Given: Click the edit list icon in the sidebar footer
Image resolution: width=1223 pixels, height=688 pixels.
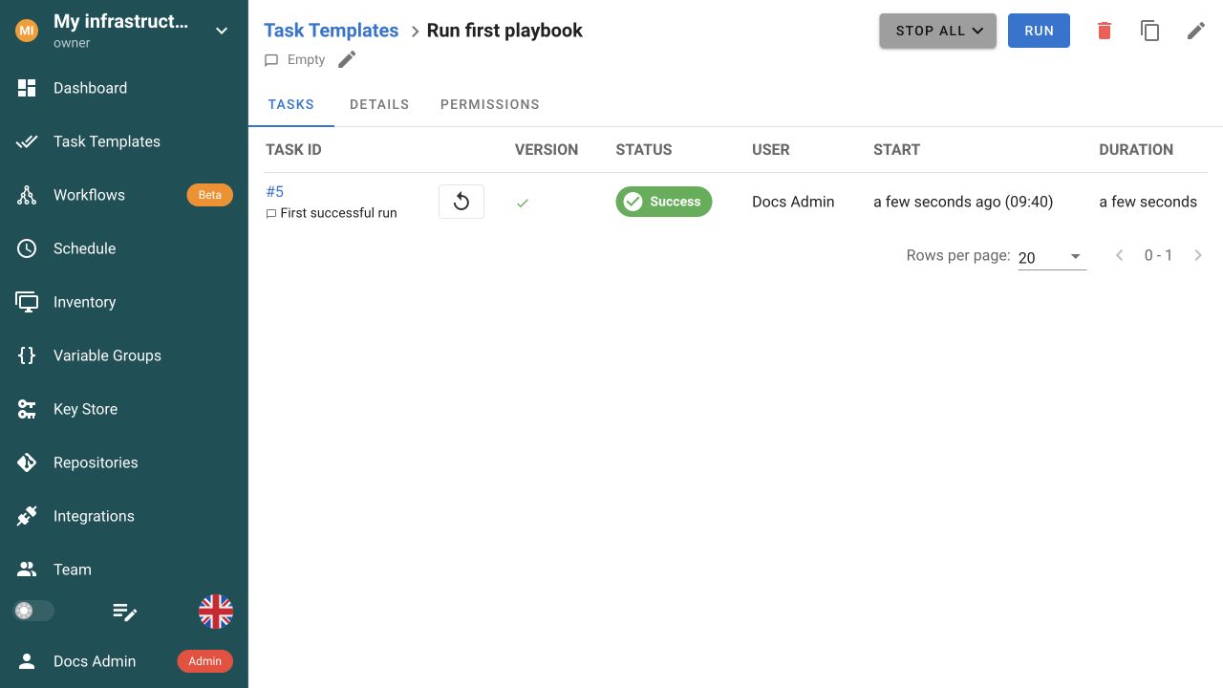Looking at the screenshot, I should pyautogui.click(x=124, y=612).
